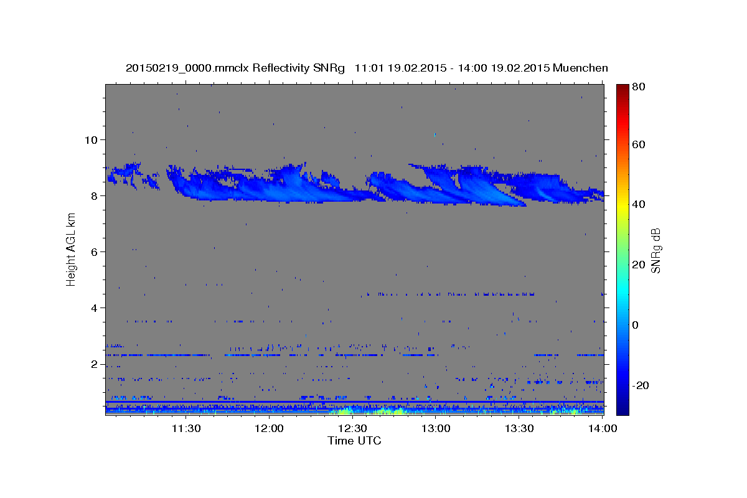This screenshot has height=498, width=747.
Task: Click the colorbar value 20
Action: 638,265
